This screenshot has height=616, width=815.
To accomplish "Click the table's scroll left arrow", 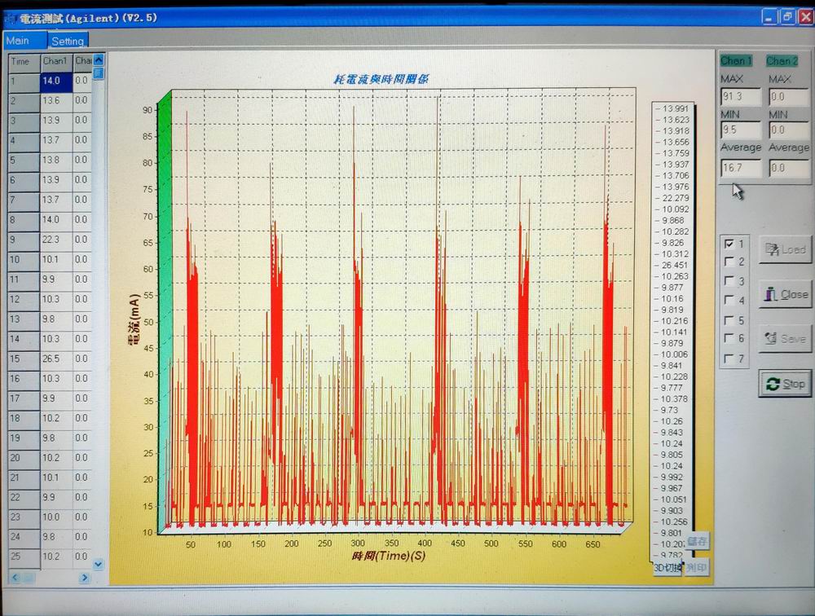I will point(15,578).
